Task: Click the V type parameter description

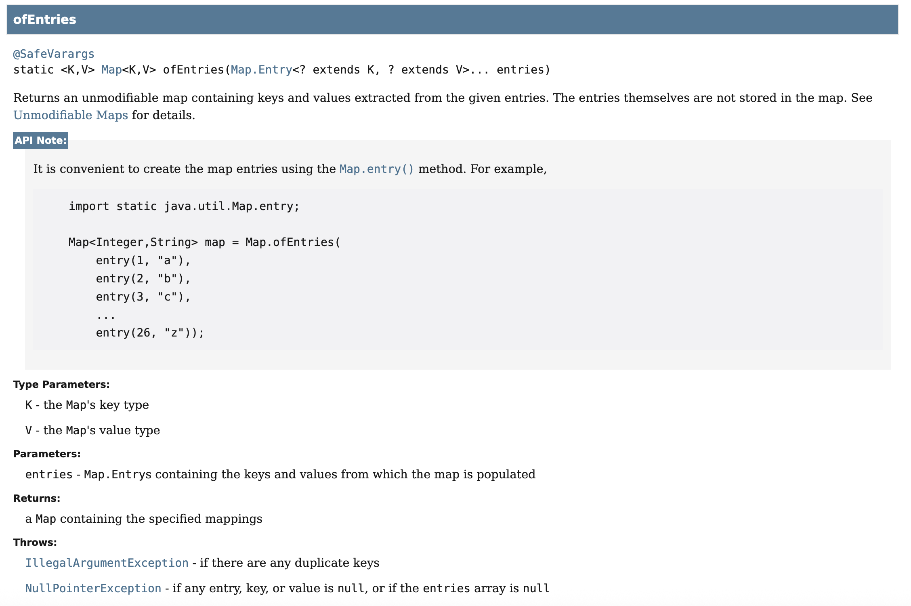Action: (92, 430)
